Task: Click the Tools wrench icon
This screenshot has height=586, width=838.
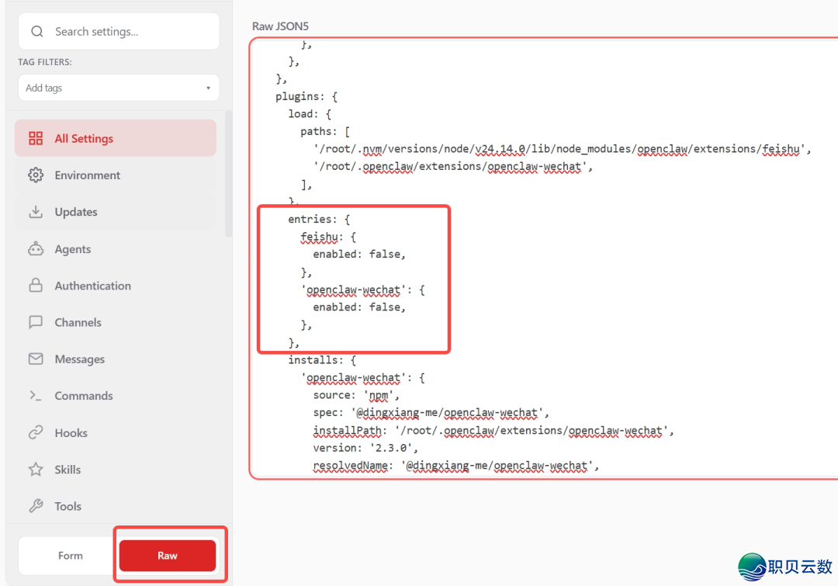Action: pyautogui.click(x=36, y=506)
